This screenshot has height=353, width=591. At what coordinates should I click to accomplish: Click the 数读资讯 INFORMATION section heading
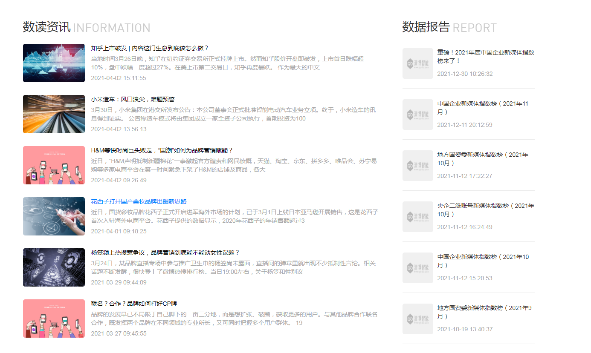tap(87, 28)
